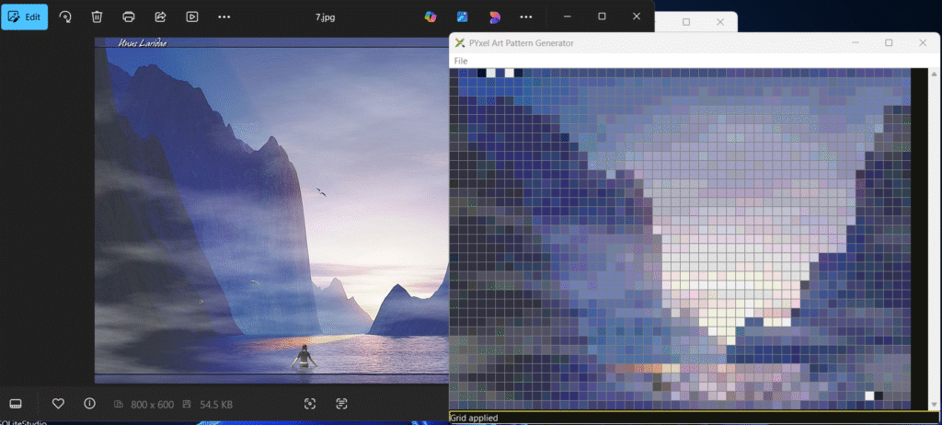This screenshot has height=425, width=942.
Task: Start slideshow with the play icon
Action: (x=191, y=17)
